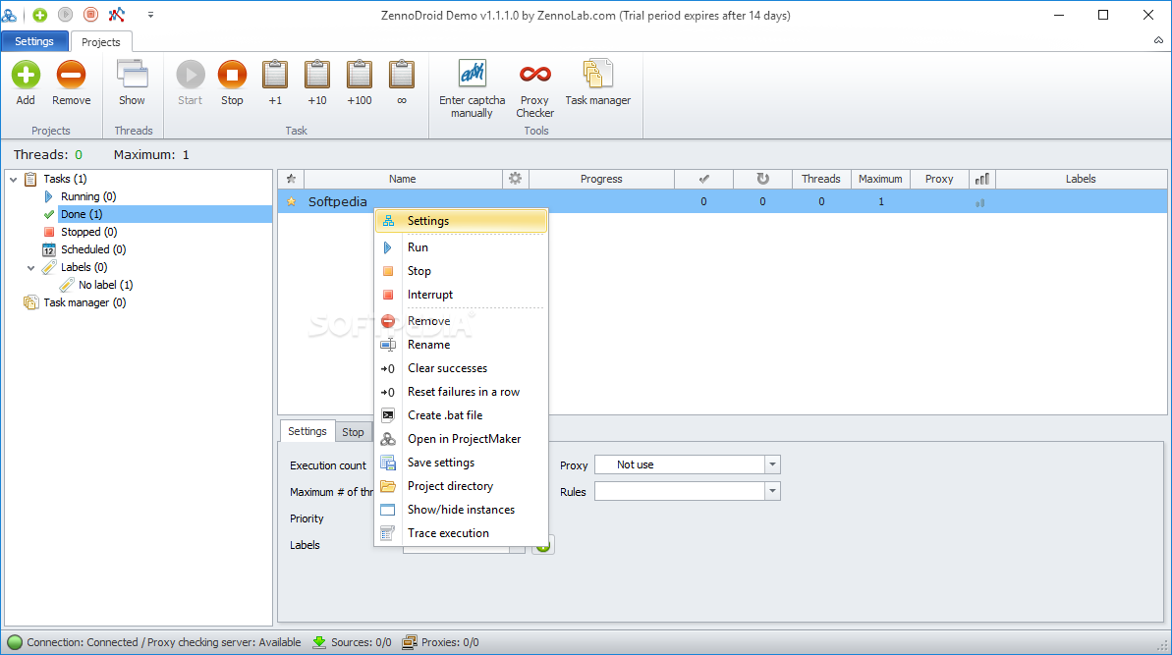This screenshot has width=1172, height=655.
Task: Click the Sources download icon in status bar
Action: (x=319, y=642)
